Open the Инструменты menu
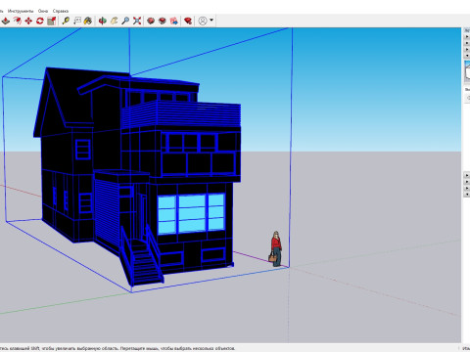 tap(21, 11)
